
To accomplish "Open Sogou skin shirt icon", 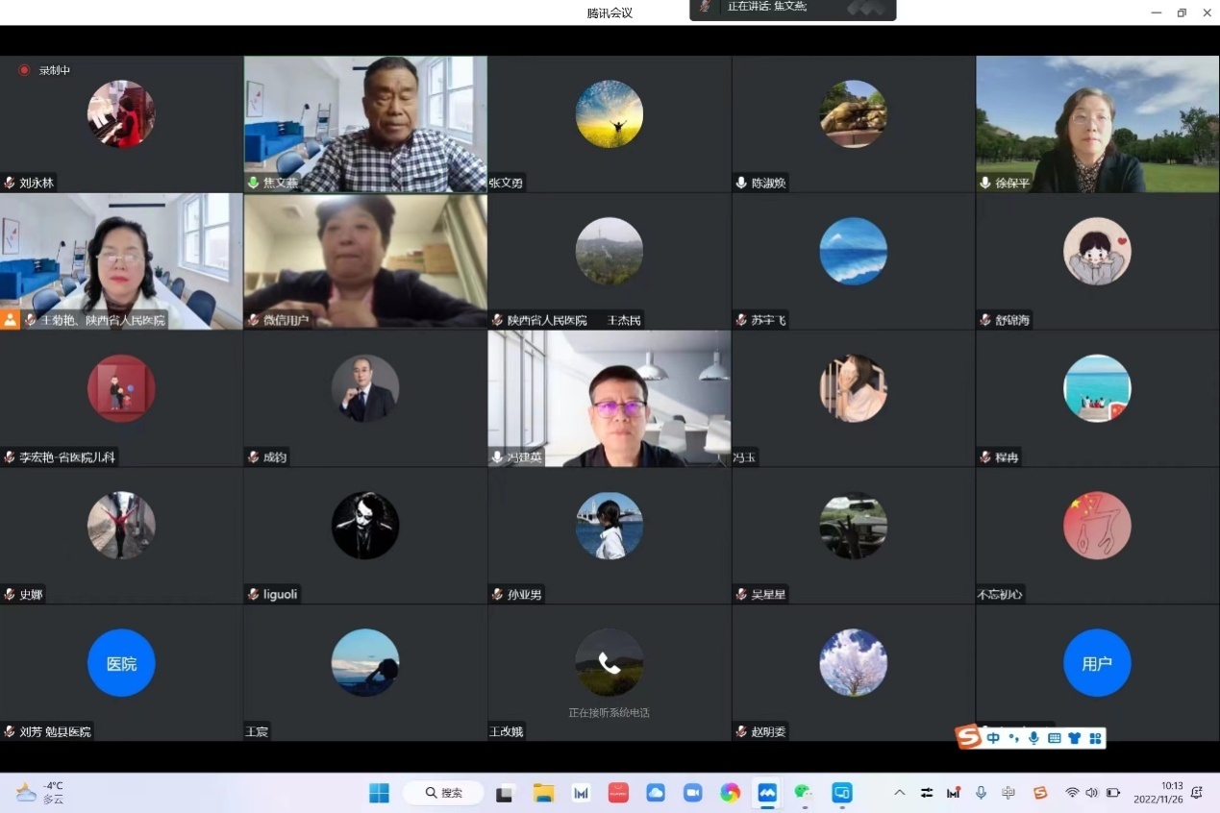I will point(1074,738).
